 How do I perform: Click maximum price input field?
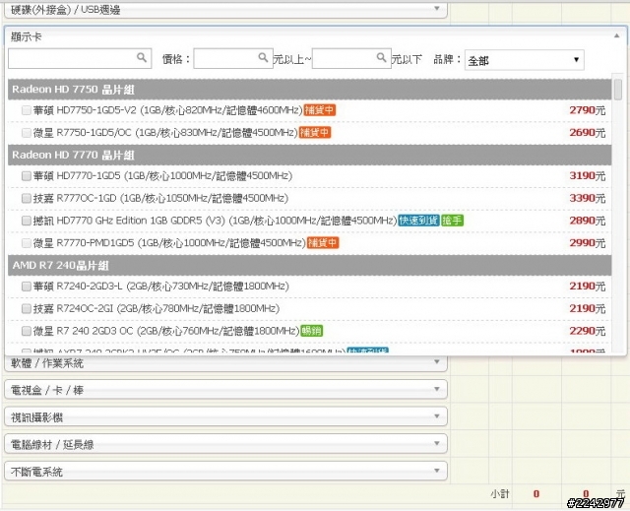pyautogui.click(x=351, y=59)
